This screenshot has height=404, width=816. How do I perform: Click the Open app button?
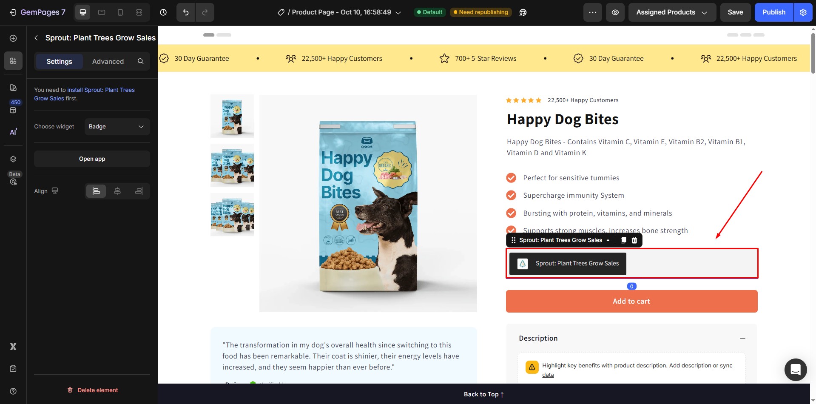point(92,159)
